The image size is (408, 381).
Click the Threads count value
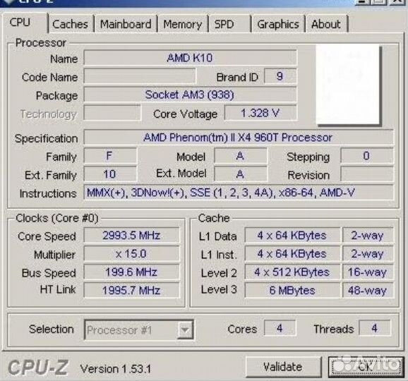click(375, 328)
